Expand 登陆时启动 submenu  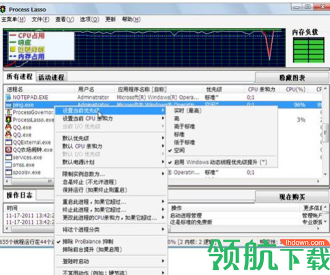(111, 261)
